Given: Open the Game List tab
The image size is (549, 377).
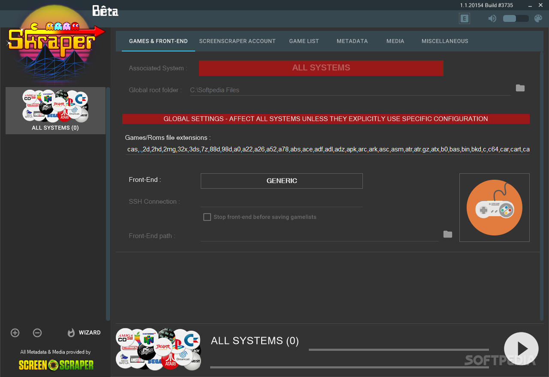Looking at the screenshot, I should click(304, 41).
